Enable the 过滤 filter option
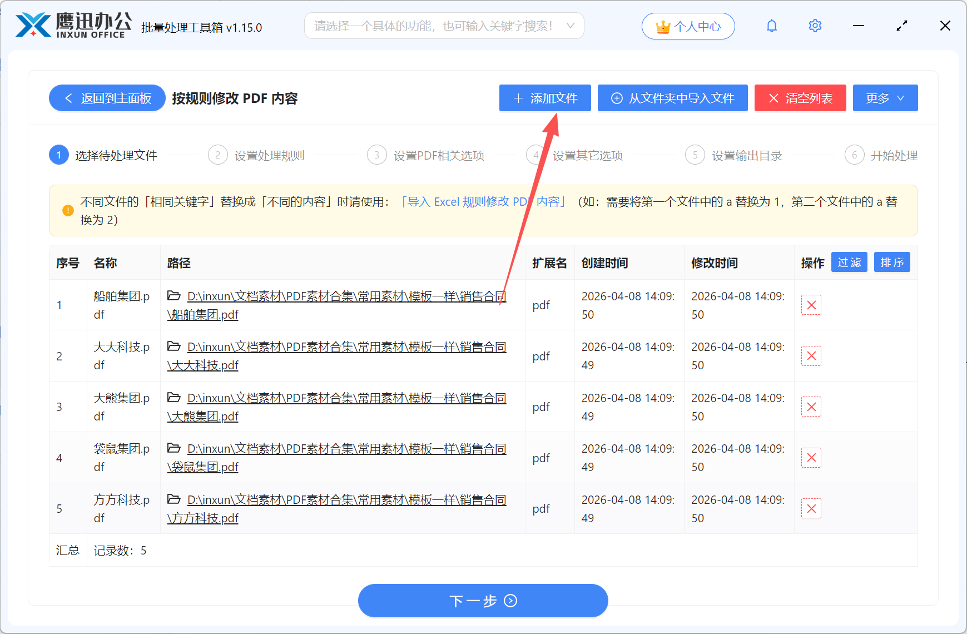This screenshot has width=967, height=634. tap(849, 262)
